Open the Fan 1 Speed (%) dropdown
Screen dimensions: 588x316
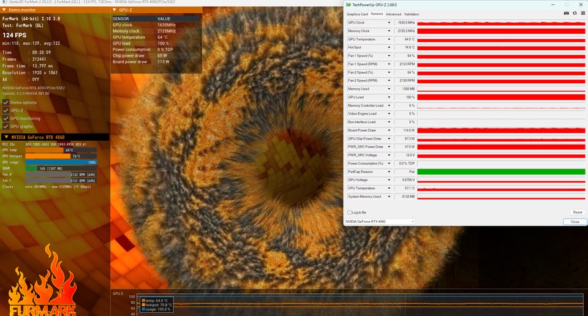coord(388,56)
